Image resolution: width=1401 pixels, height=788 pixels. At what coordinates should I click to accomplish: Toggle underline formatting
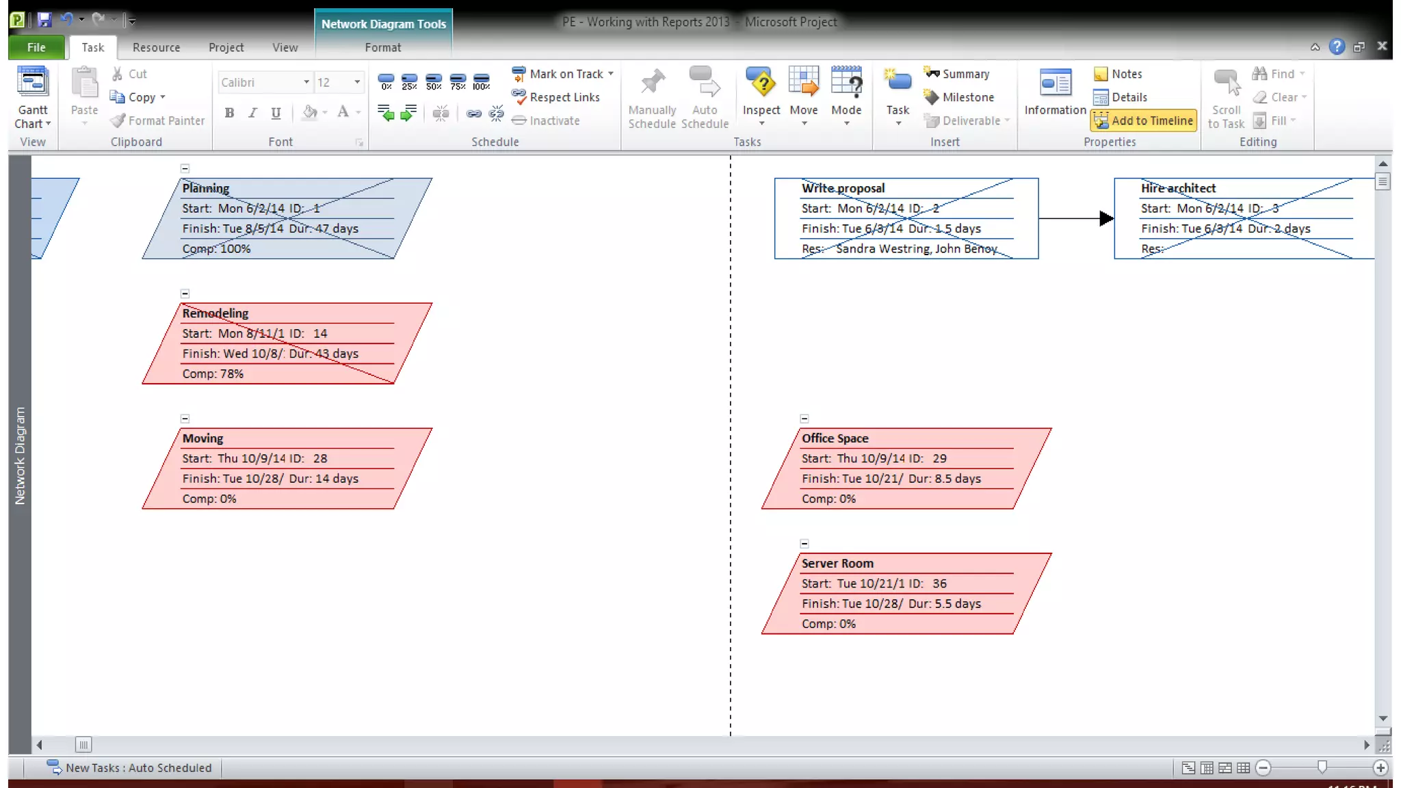point(276,114)
